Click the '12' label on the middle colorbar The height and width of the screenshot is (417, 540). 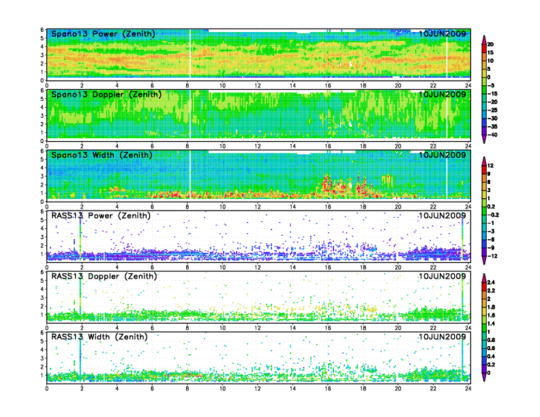point(490,166)
